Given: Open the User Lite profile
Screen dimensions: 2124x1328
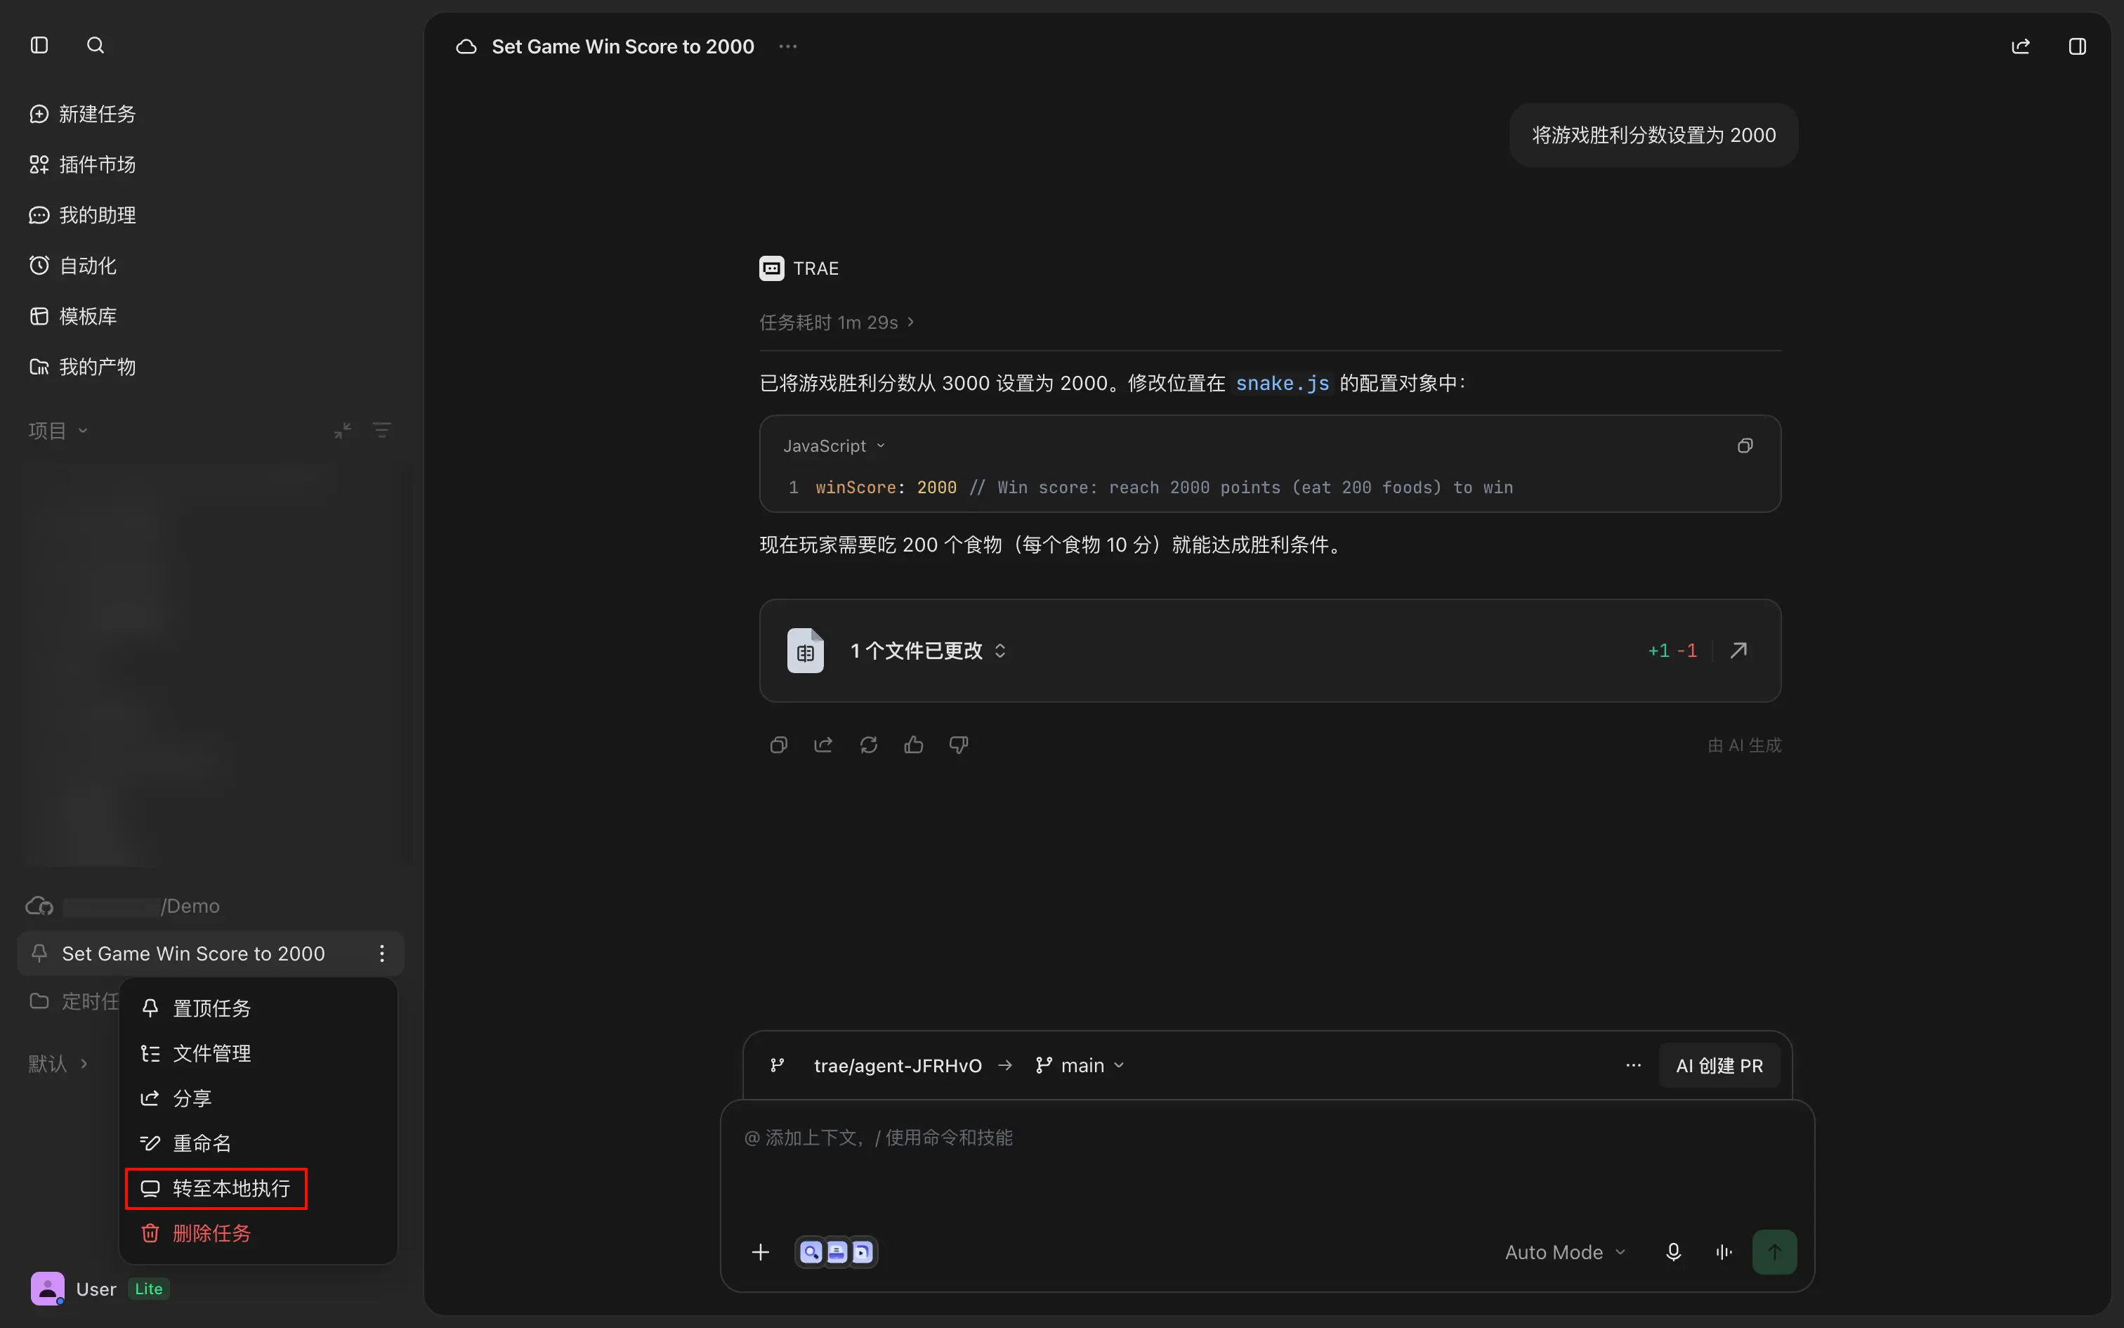Looking at the screenshot, I should coord(100,1289).
